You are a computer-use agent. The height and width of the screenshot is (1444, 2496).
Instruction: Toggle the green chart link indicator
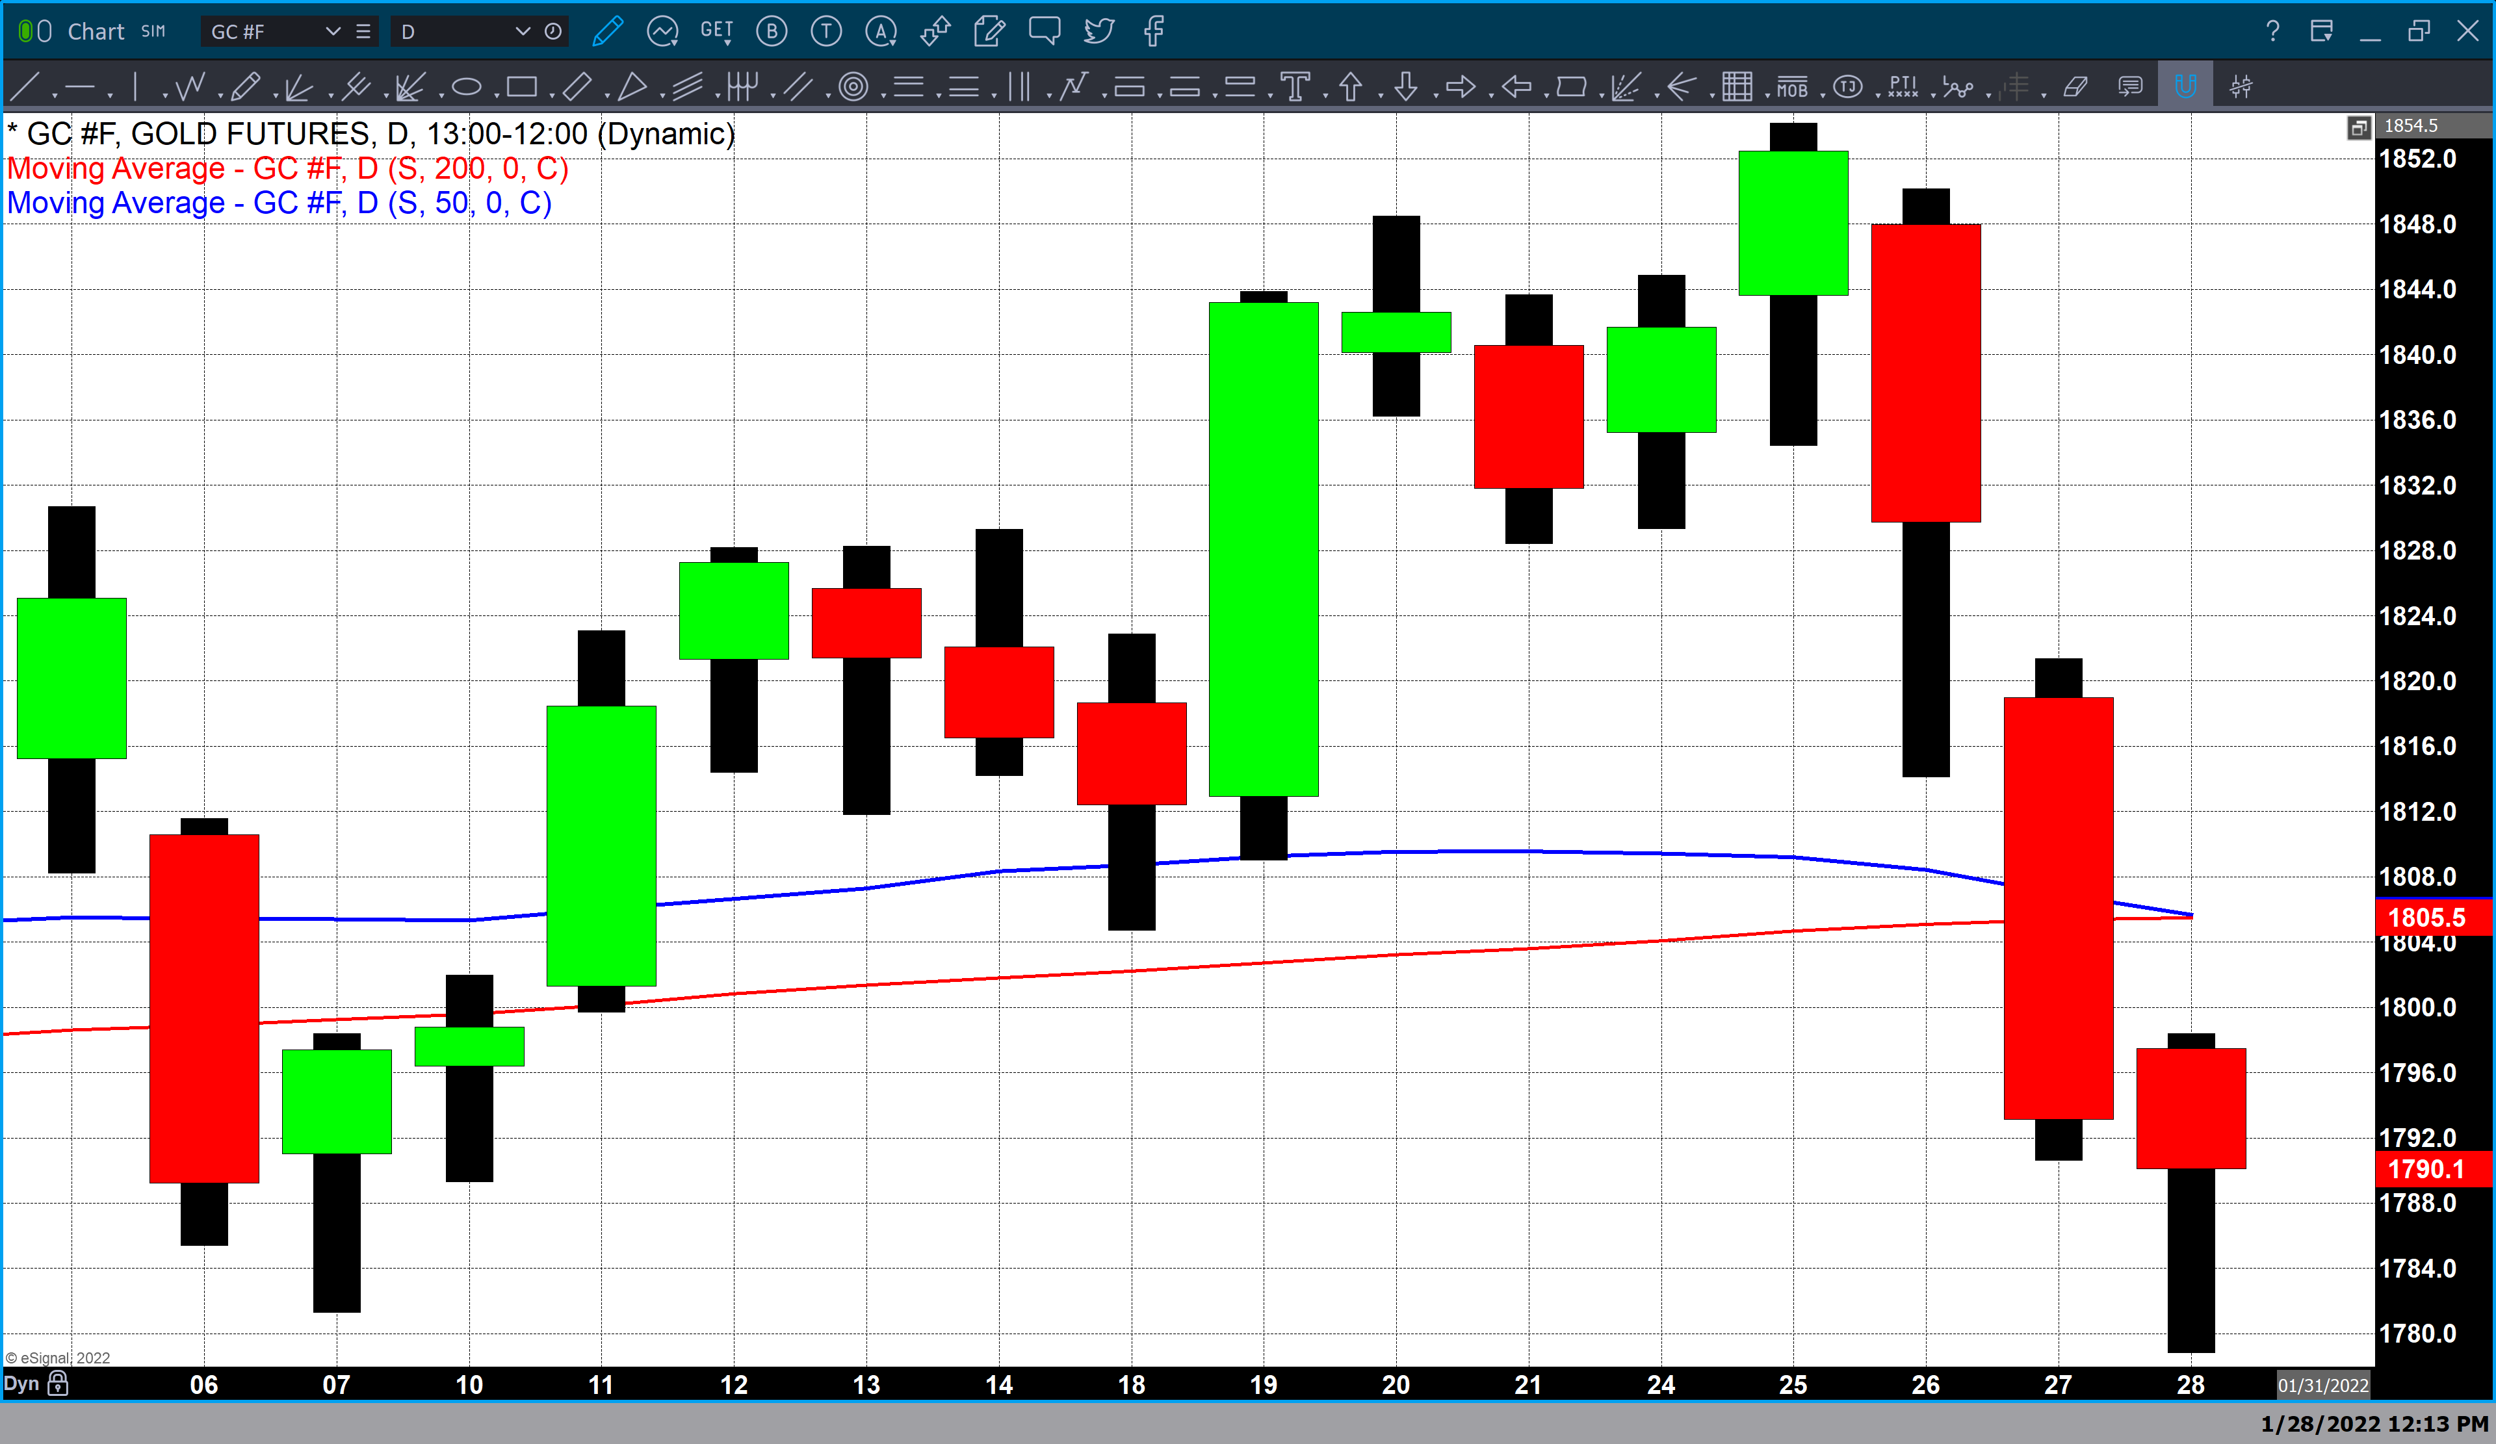point(26,32)
